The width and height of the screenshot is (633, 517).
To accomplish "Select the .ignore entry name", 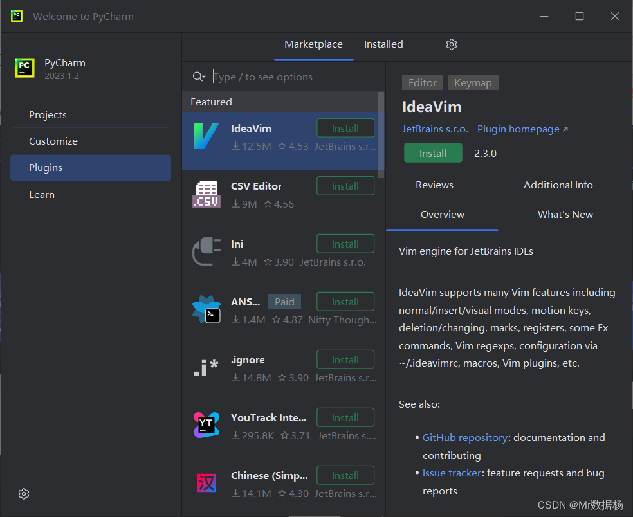I will (248, 359).
